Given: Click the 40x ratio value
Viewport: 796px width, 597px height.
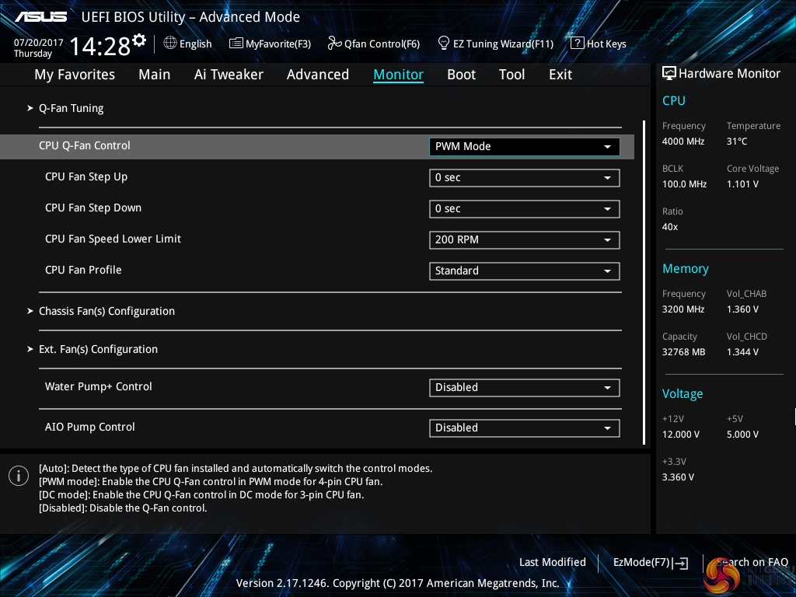Looking at the screenshot, I should click(x=669, y=227).
